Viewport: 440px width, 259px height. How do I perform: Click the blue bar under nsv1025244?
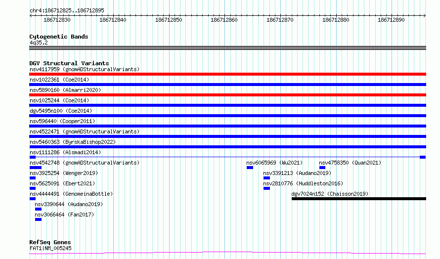pyautogui.click(x=227, y=105)
